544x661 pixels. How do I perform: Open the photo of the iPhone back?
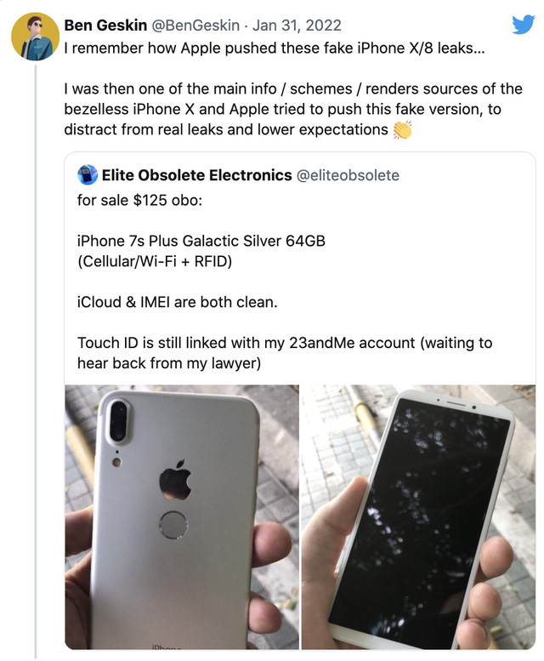pyautogui.click(x=182, y=517)
